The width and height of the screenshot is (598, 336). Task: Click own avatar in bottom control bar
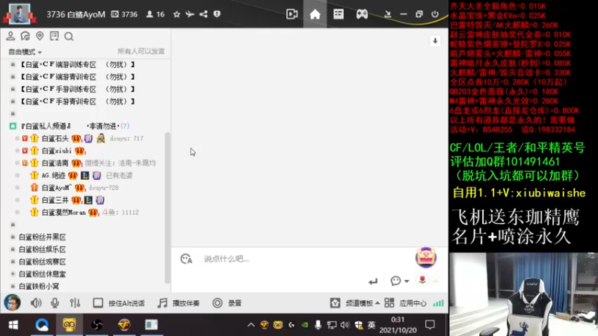[12, 302]
